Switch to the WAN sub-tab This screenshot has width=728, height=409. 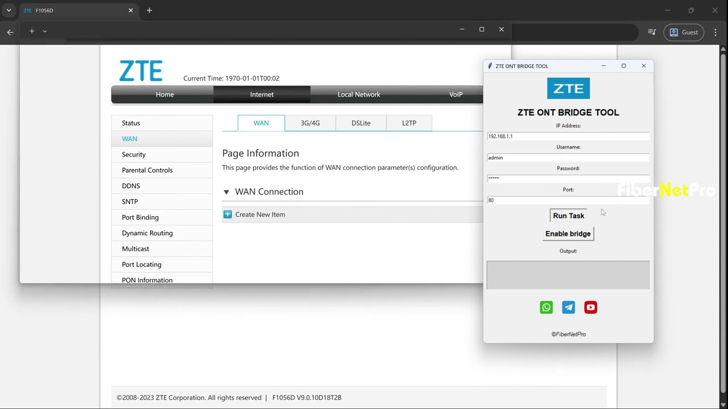(x=261, y=123)
